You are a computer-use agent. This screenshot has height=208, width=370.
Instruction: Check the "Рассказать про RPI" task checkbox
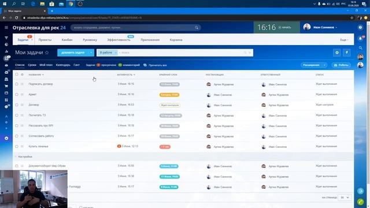coord(17,126)
